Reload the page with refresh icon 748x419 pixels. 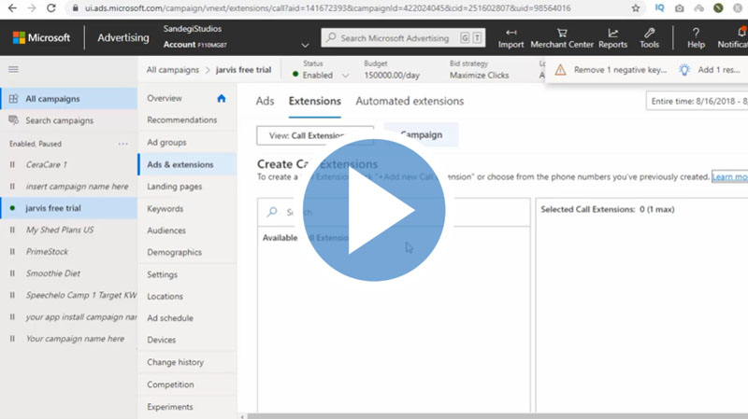pyautogui.click(x=51, y=8)
